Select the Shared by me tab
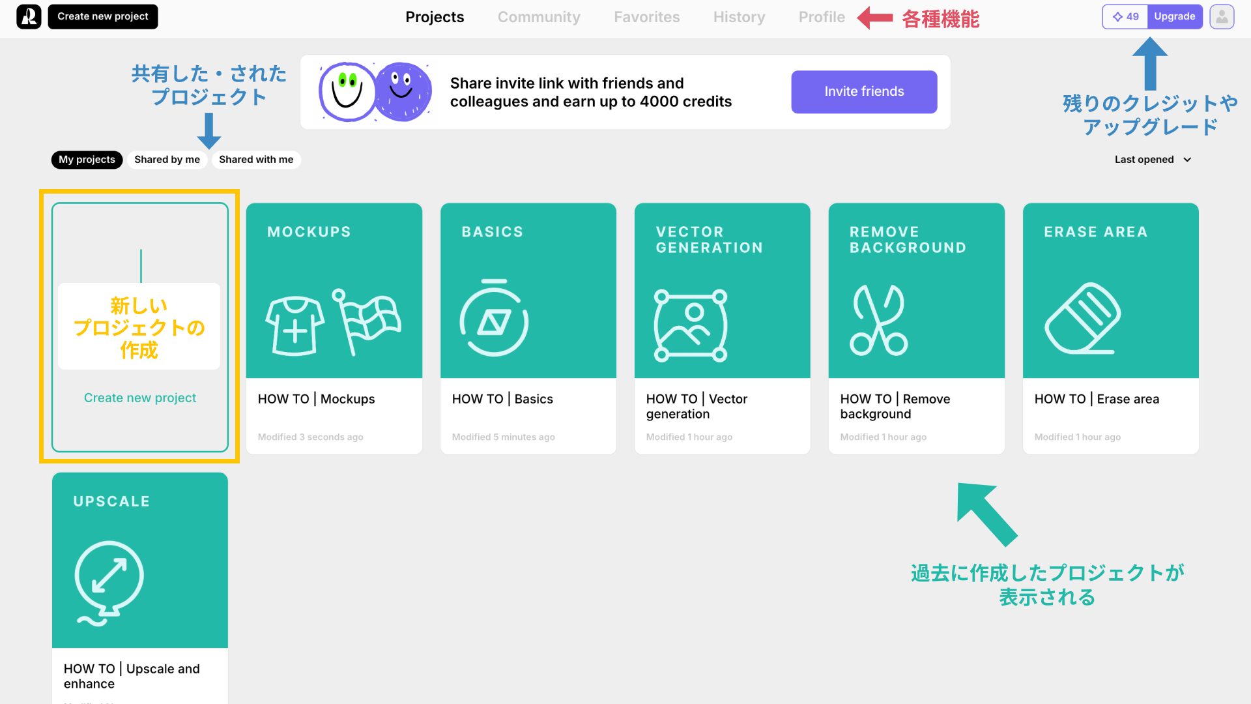This screenshot has height=704, width=1251. (167, 158)
